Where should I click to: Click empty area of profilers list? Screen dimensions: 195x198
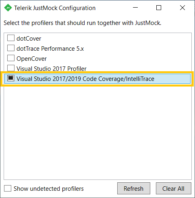click(97, 132)
